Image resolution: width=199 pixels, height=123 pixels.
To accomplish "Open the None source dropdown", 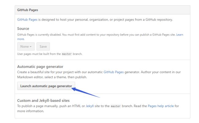I will pos(26,47).
